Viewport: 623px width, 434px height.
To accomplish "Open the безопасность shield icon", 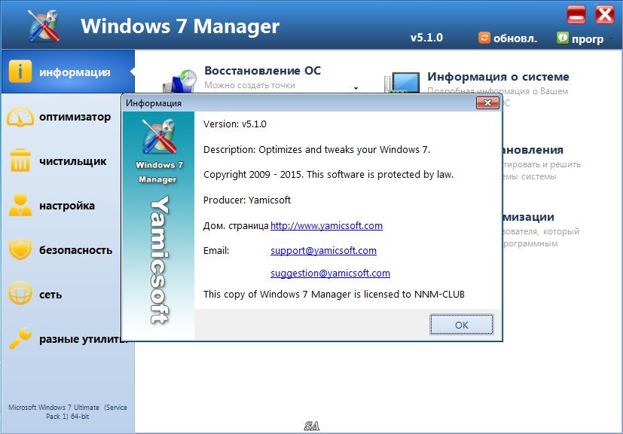I will click(x=20, y=249).
